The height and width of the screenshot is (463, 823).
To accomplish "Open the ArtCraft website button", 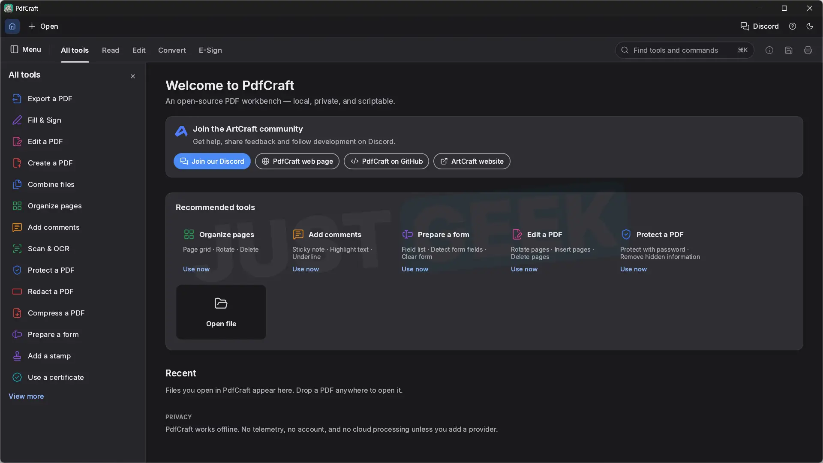I will point(472,161).
